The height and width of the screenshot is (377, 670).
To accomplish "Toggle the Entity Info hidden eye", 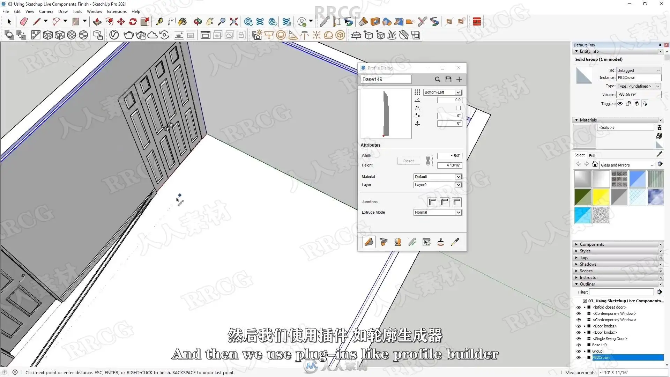I will (620, 104).
